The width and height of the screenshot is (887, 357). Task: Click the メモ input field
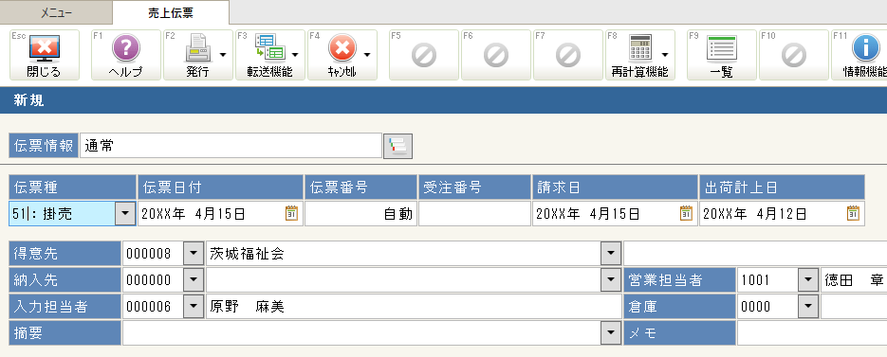coord(812,332)
